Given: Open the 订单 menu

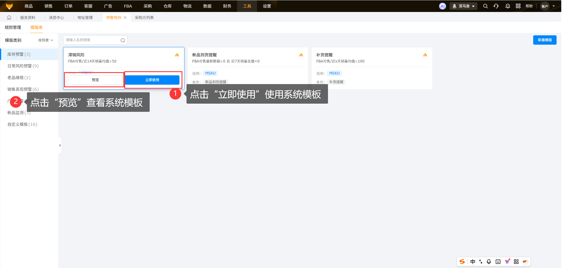Looking at the screenshot, I should point(68,6).
